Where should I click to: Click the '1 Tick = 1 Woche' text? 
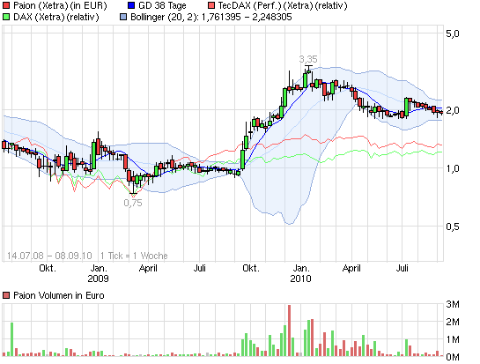coord(134,256)
